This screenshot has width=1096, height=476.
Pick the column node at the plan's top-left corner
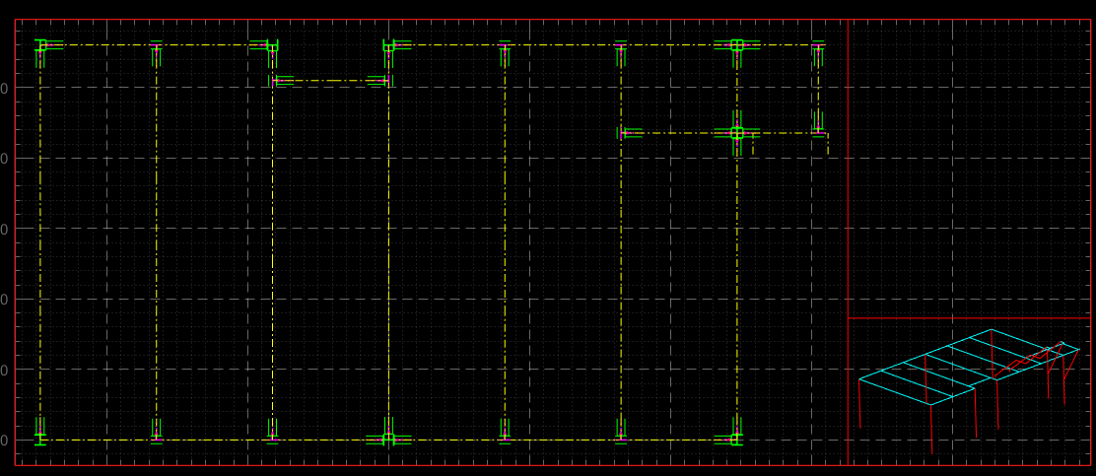pos(41,45)
